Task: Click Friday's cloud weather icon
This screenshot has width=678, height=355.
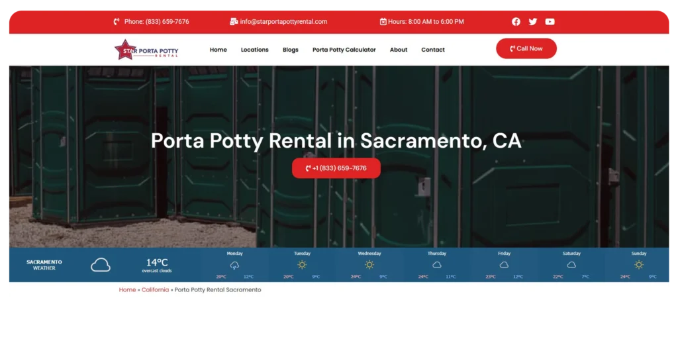Action: coord(504,265)
